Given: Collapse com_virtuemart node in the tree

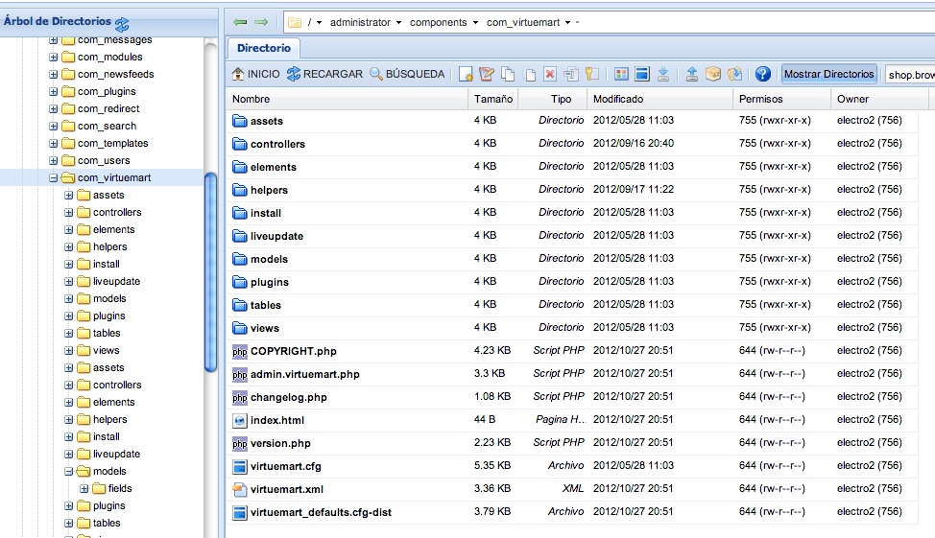Looking at the screenshot, I should pyautogui.click(x=53, y=177).
